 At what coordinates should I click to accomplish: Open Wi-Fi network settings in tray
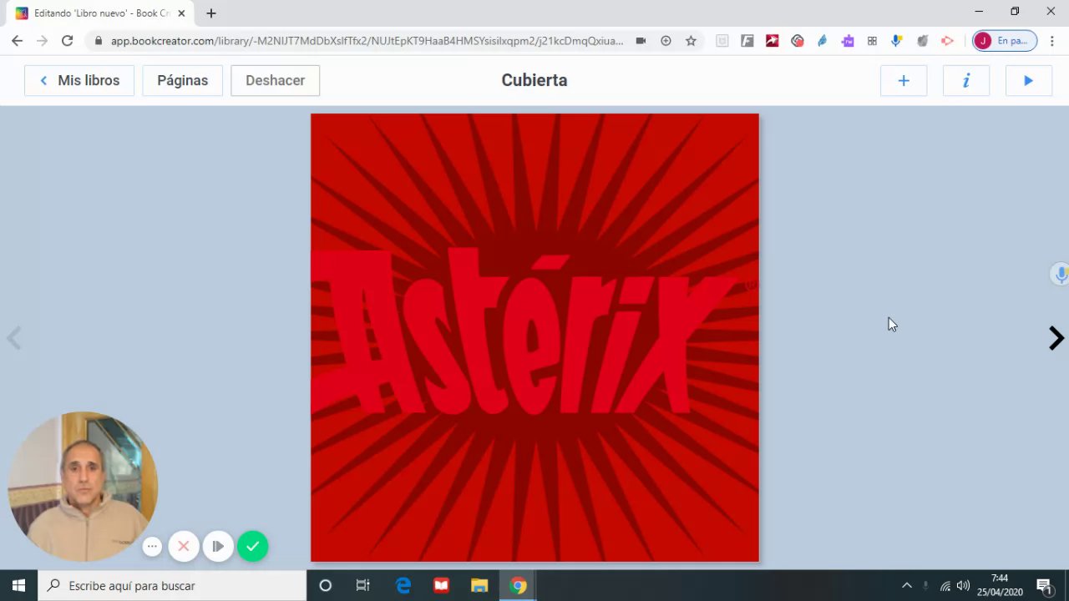click(x=945, y=586)
